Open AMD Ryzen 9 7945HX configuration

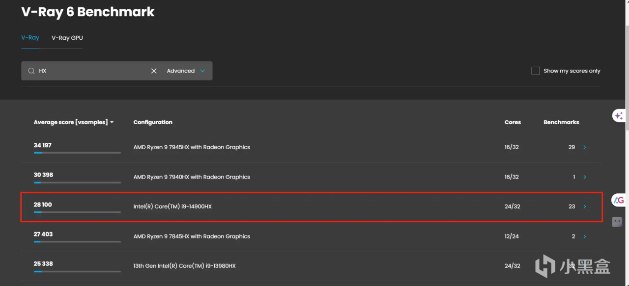pos(192,147)
